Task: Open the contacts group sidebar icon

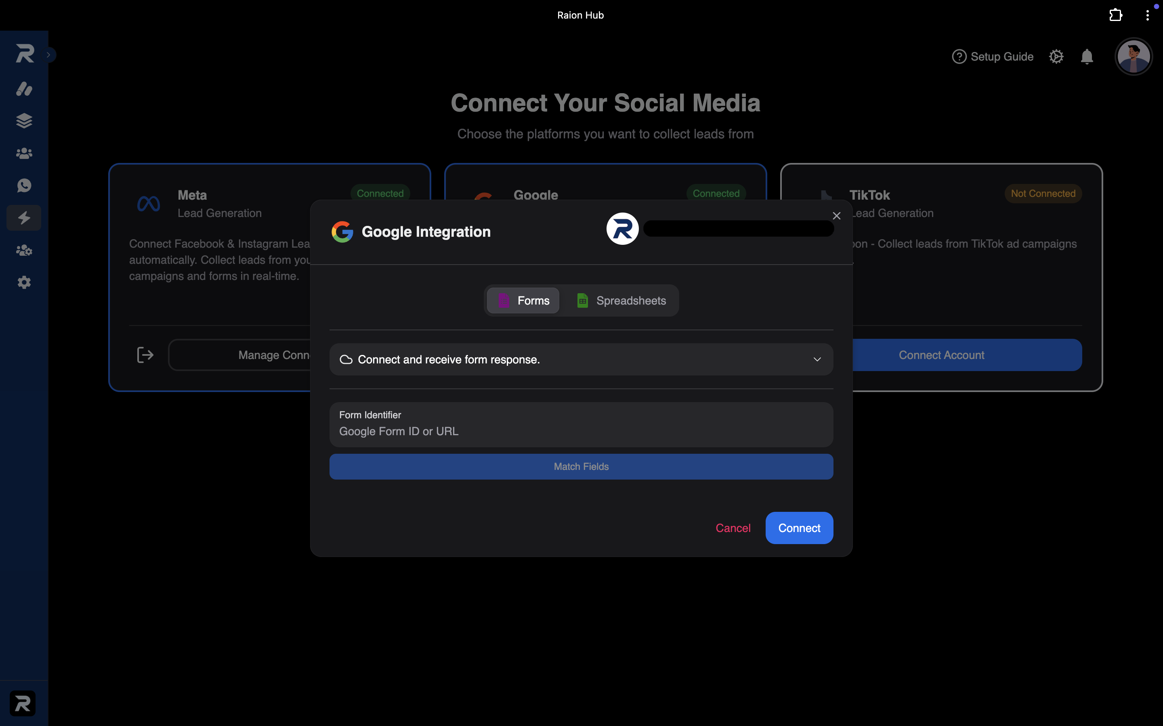Action: 24,153
